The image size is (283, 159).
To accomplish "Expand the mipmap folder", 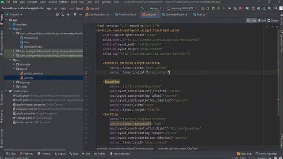I will tap(14, 82).
